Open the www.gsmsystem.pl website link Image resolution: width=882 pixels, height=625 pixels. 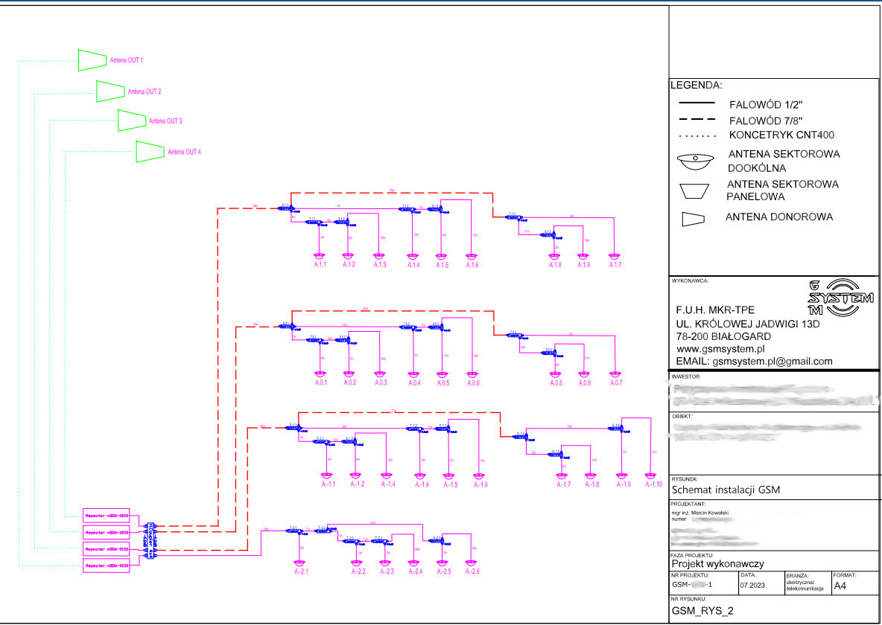720,348
